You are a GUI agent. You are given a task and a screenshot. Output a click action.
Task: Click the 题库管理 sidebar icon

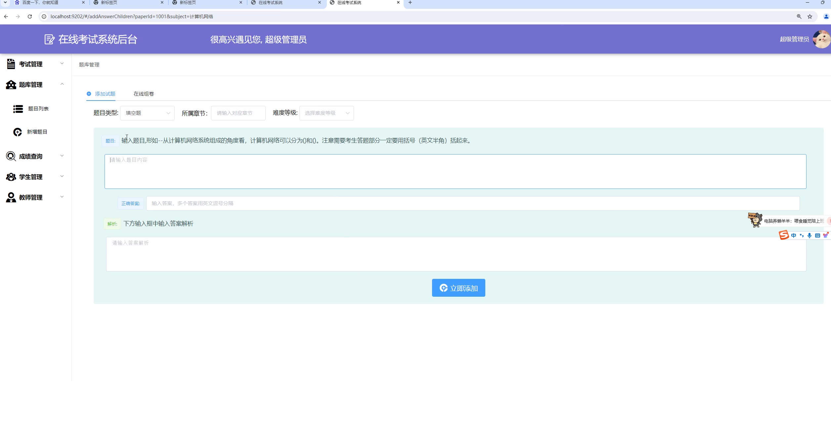(x=11, y=85)
